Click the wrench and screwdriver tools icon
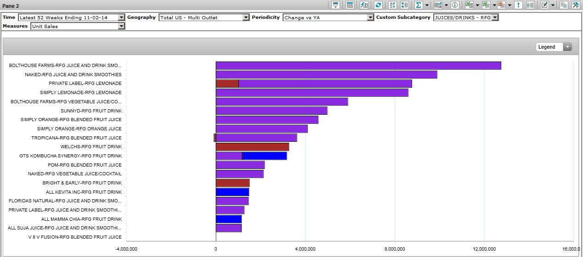The width and height of the screenshot is (583, 257). tap(576, 5)
